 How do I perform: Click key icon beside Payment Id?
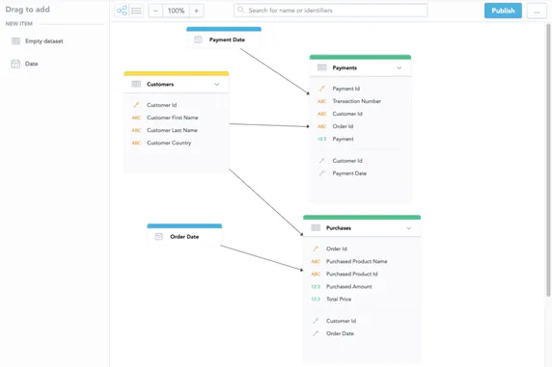click(321, 89)
